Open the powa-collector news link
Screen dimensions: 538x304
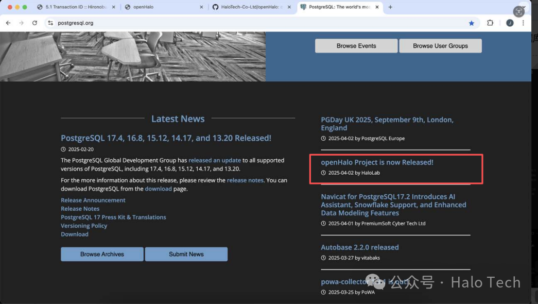pos(365,282)
